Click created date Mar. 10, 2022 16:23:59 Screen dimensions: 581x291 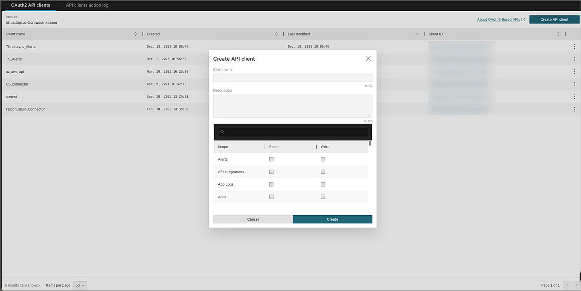(x=167, y=72)
